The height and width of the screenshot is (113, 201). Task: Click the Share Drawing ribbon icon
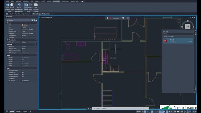click(x=8, y=7)
